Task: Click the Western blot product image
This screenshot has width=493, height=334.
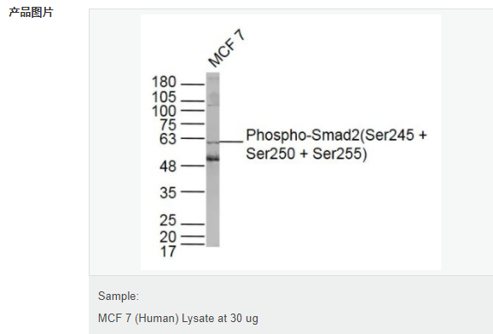Action: coord(291,142)
